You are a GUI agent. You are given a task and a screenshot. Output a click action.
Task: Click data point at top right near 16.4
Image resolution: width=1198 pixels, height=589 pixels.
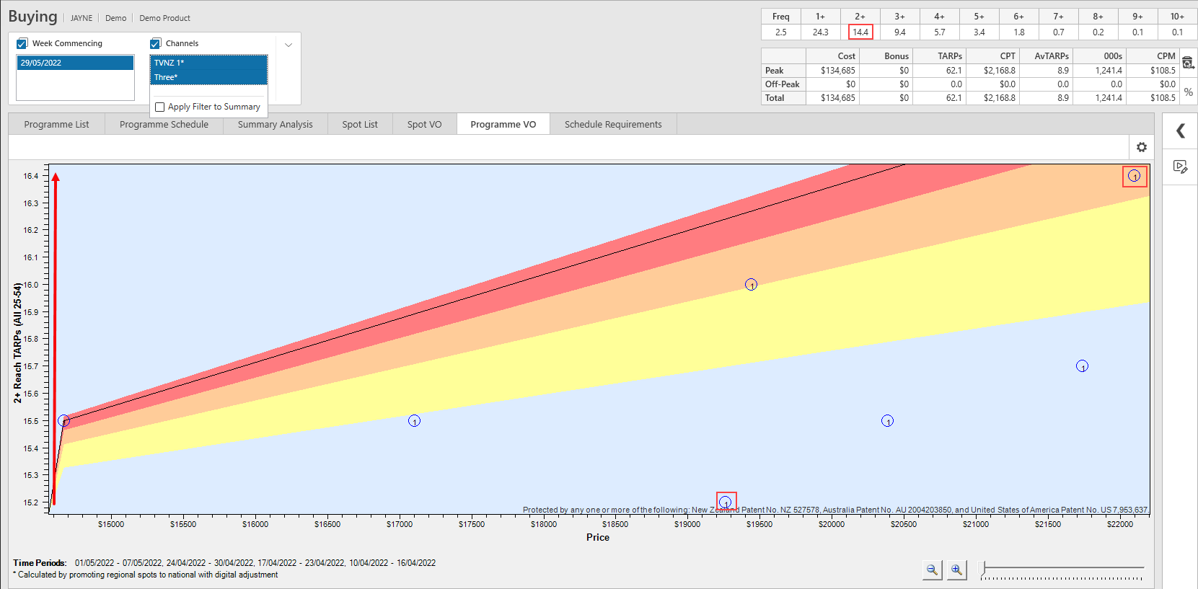pos(1134,176)
